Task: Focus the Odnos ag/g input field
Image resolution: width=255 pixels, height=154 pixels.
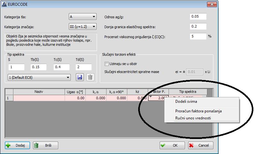Action: click(x=198, y=16)
